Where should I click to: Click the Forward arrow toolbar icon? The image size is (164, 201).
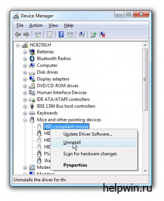[26, 35]
